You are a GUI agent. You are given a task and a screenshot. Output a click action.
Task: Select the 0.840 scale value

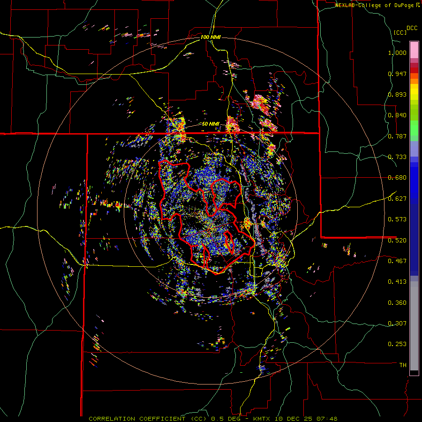pyautogui.click(x=397, y=115)
